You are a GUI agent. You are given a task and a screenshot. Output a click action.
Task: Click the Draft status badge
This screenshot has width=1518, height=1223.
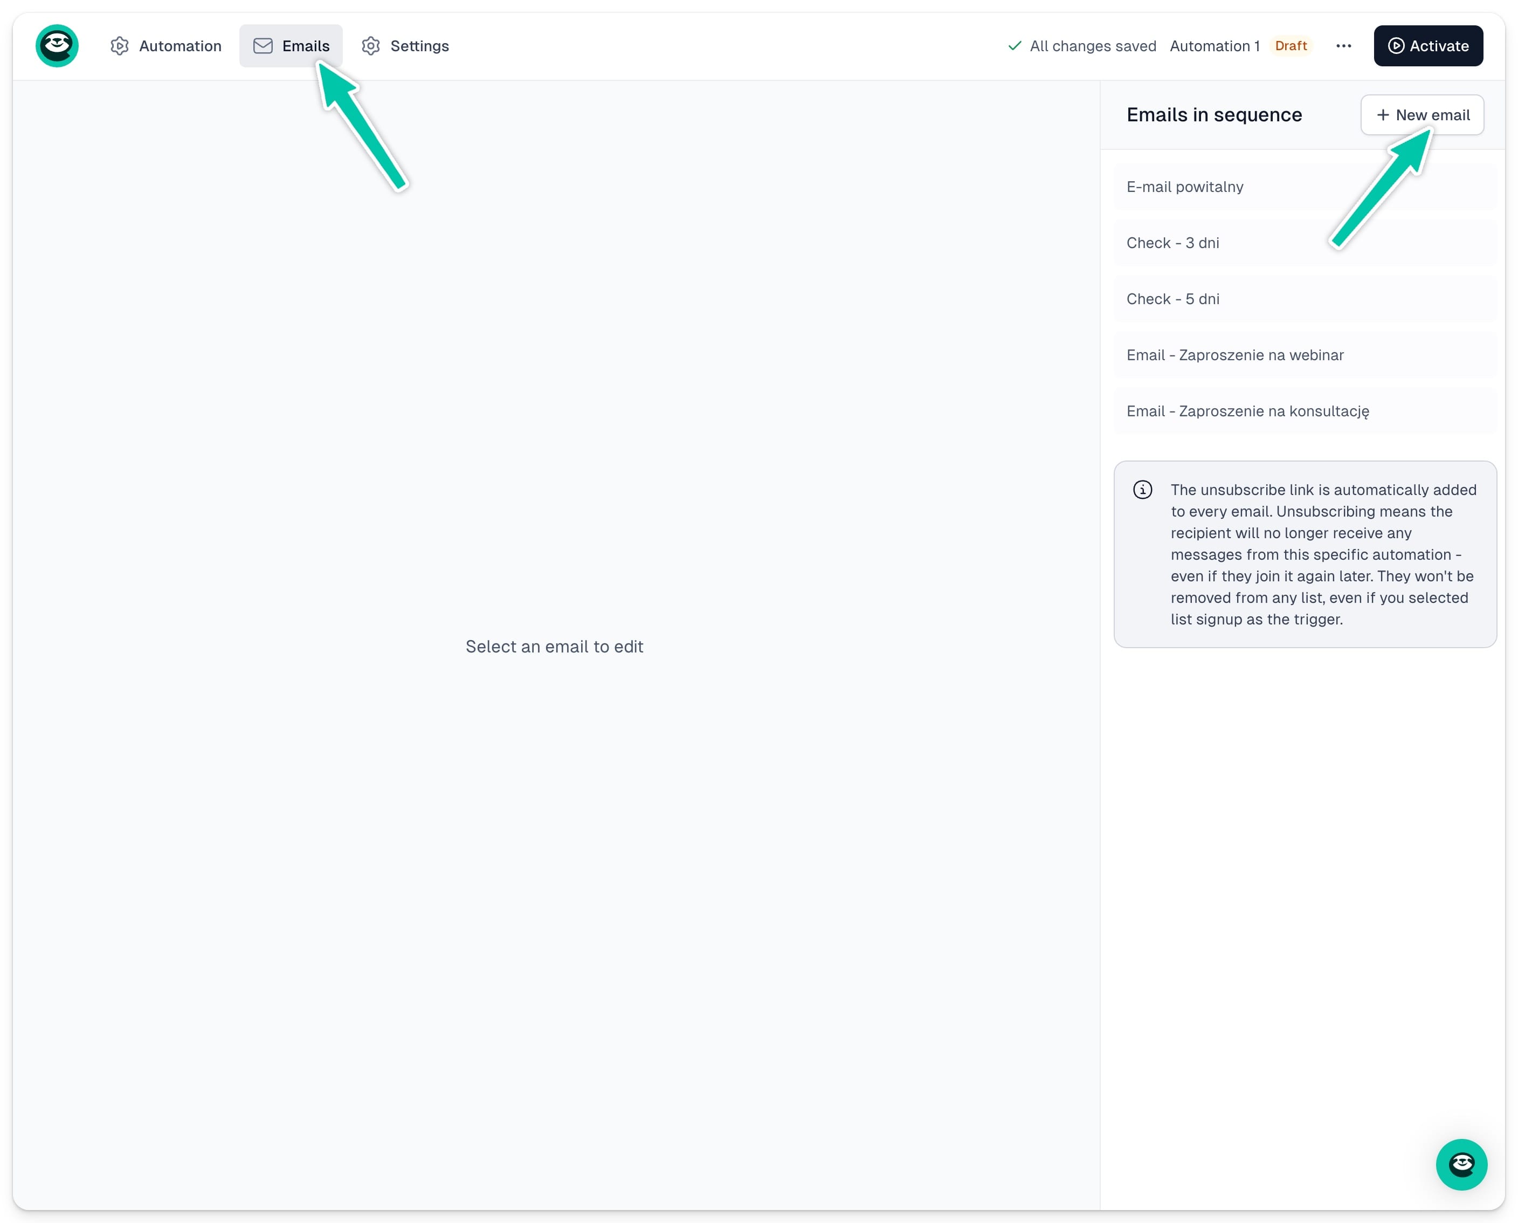[x=1291, y=46]
